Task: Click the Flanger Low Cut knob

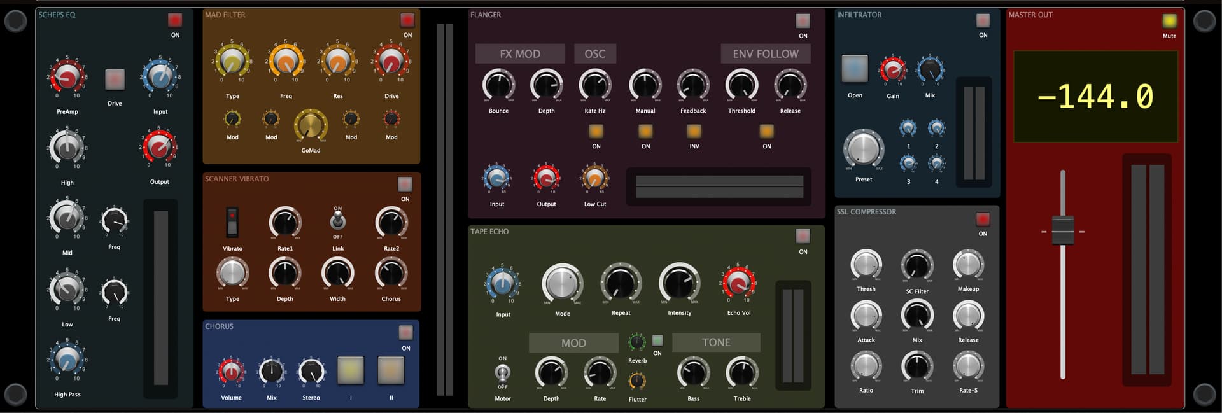Action: point(594,179)
